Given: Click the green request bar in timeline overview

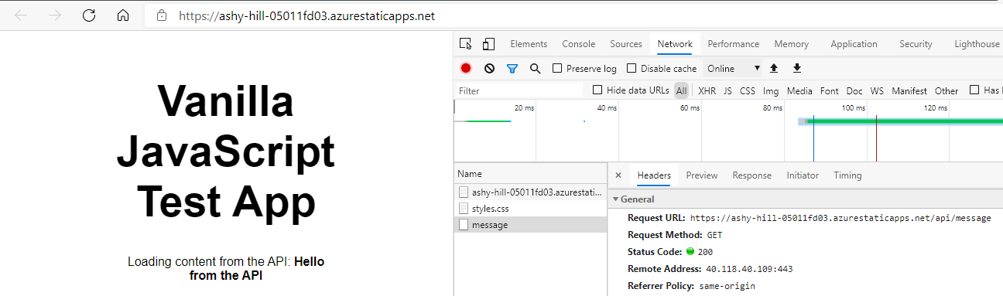Looking at the screenshot, I should click(904, 121).
